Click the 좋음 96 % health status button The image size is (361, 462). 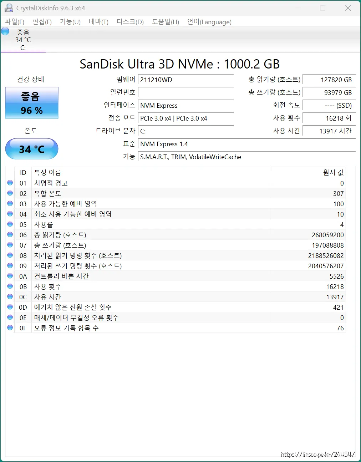(x=32, y=103)
